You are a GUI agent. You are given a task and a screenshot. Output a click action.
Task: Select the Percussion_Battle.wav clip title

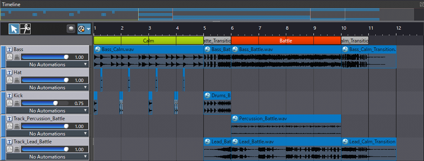tap(263, 118)
